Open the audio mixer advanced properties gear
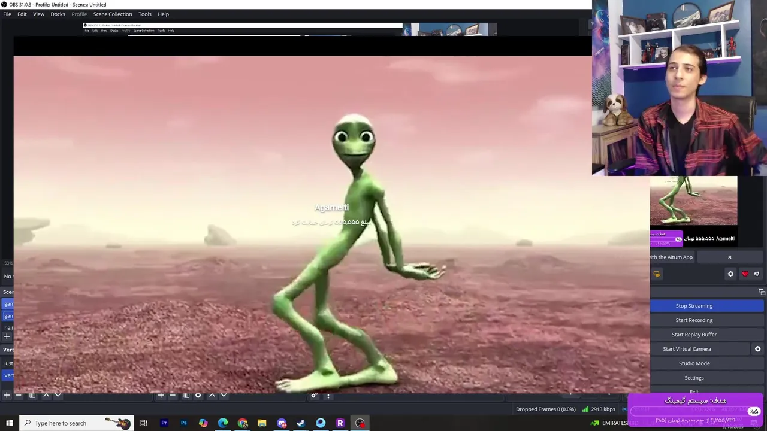 314,395
